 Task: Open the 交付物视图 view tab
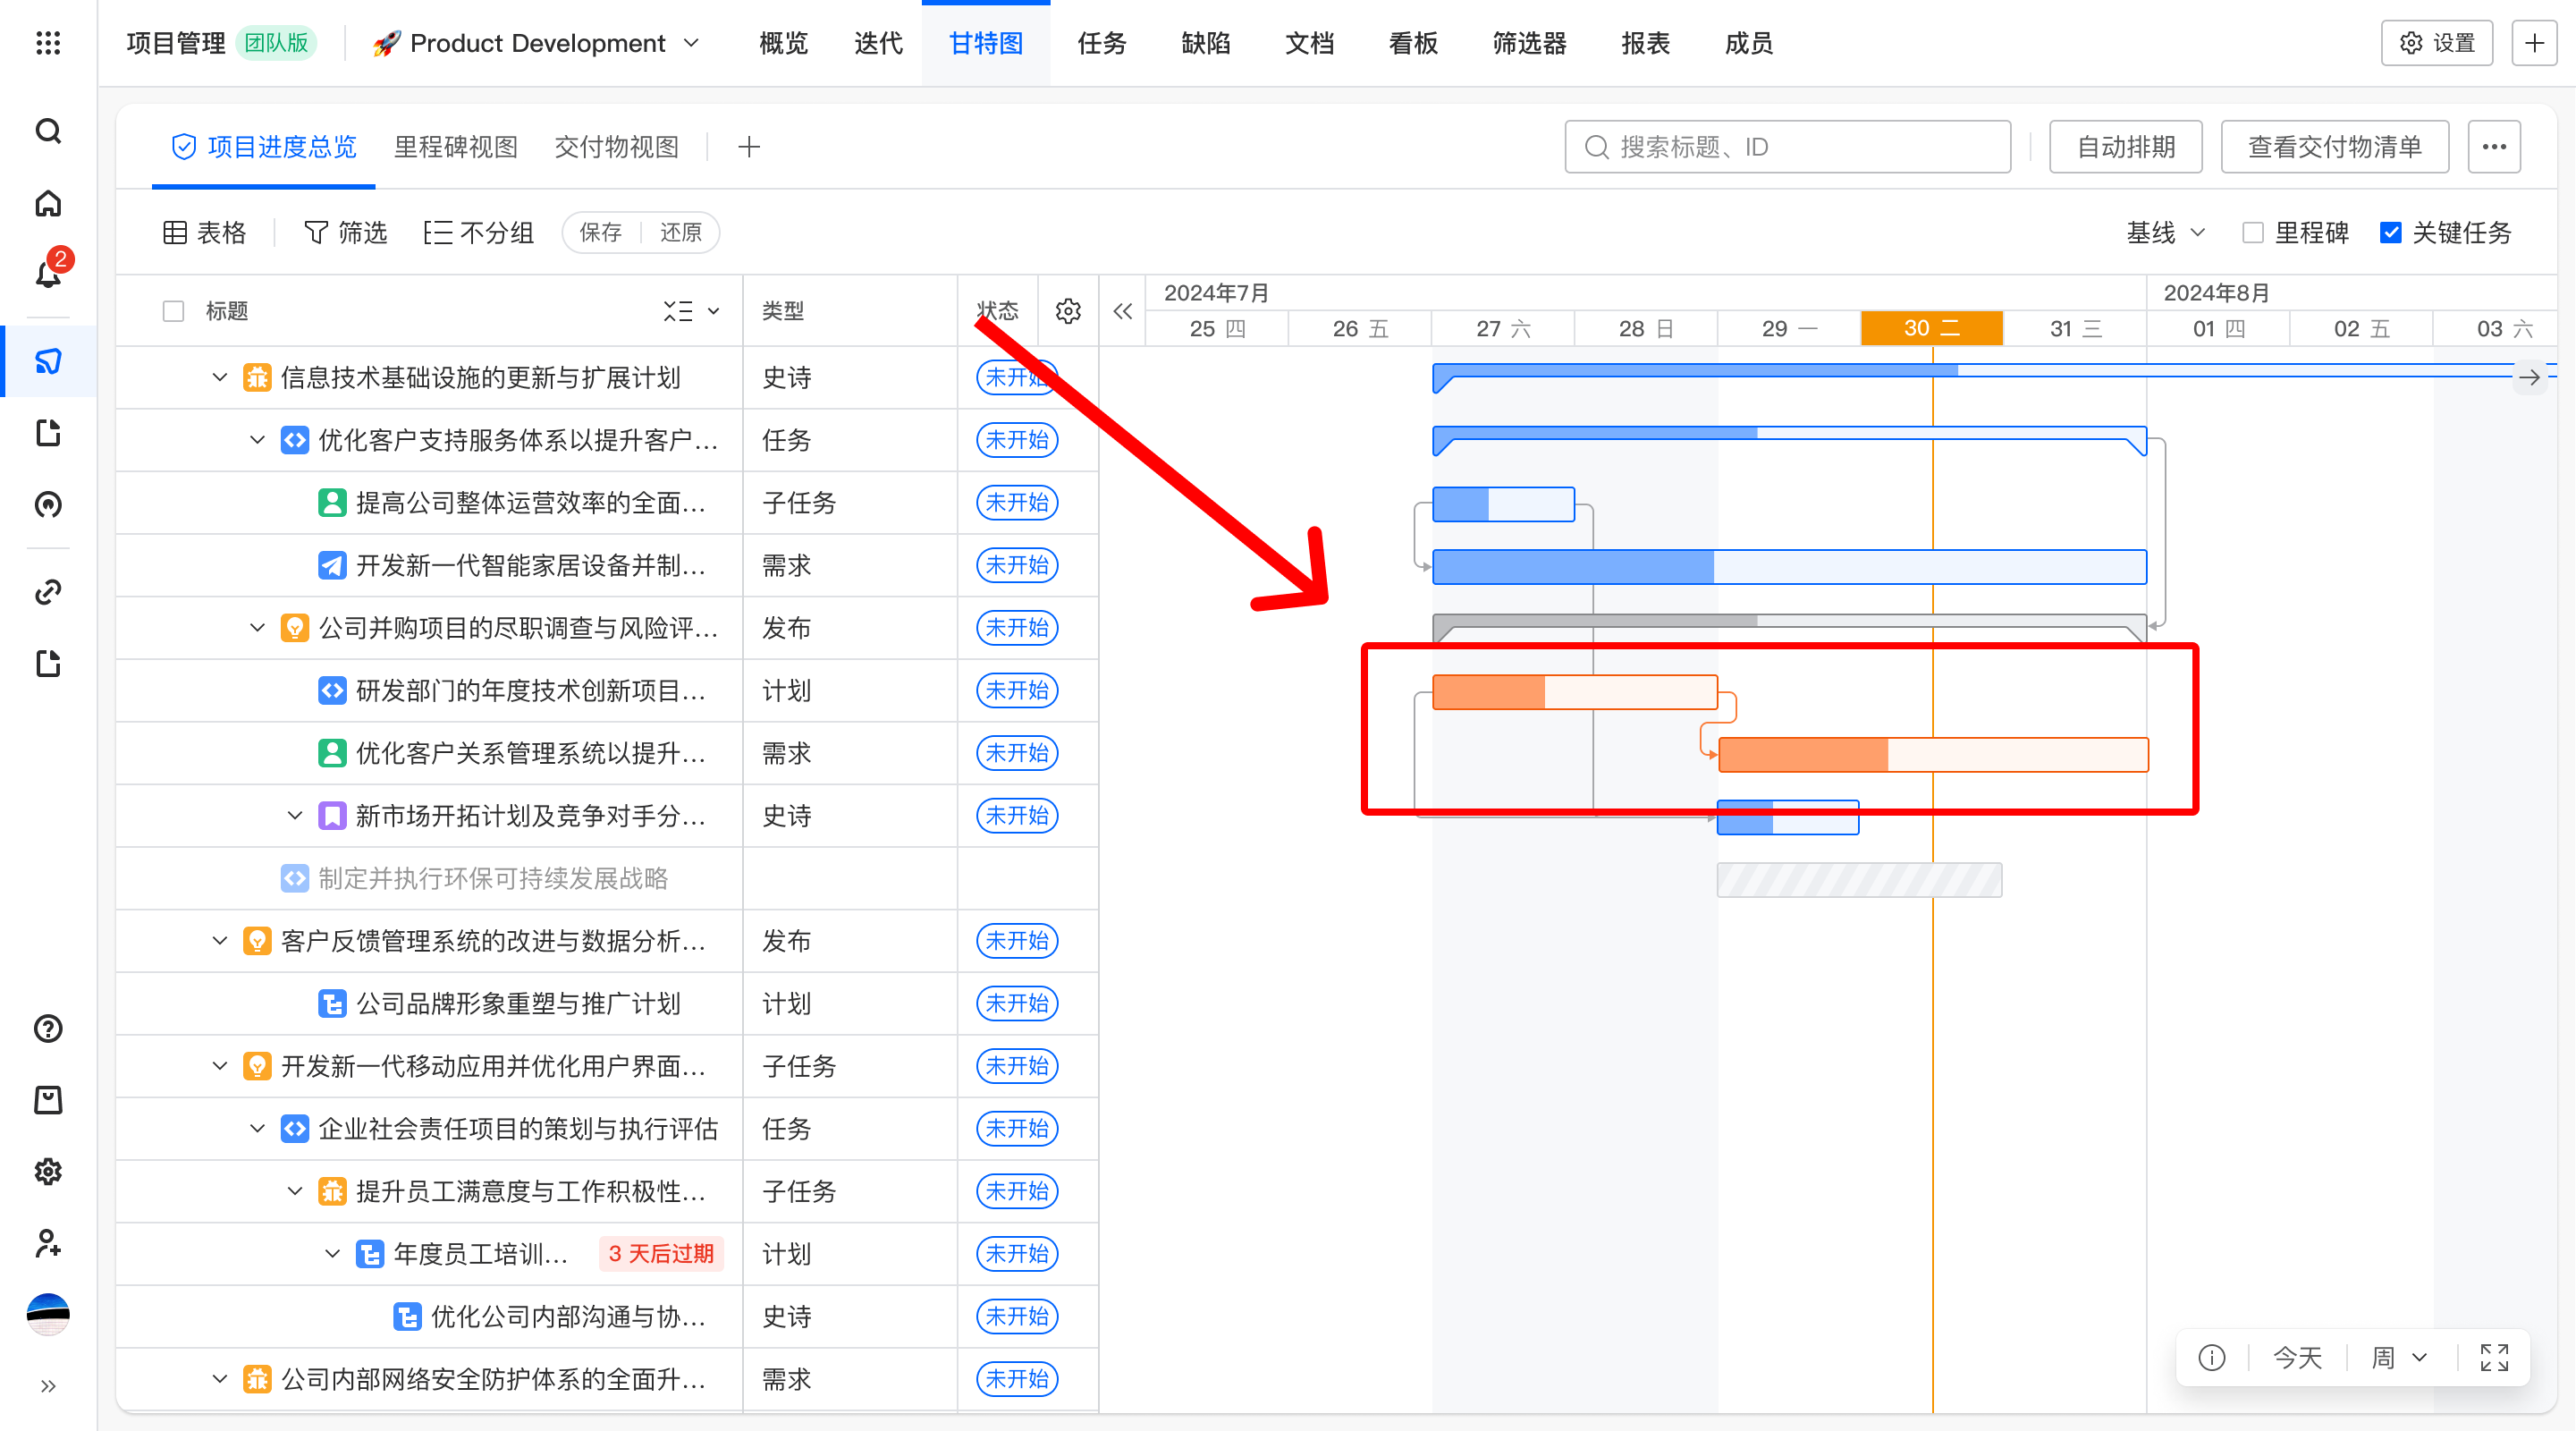click(x=617, y=147)
